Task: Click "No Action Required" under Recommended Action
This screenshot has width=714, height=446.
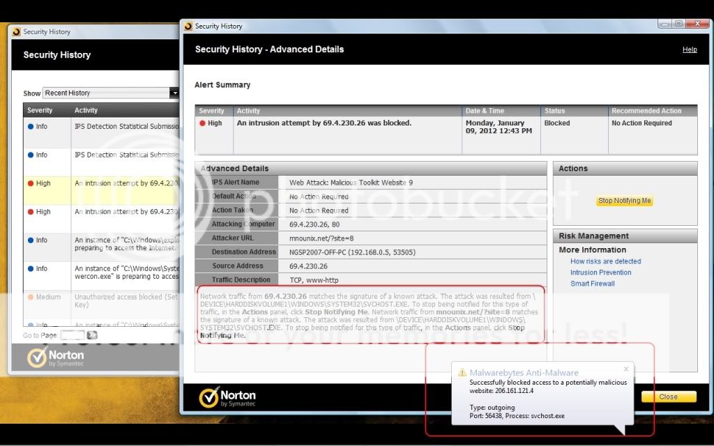Action: point(641,123)
